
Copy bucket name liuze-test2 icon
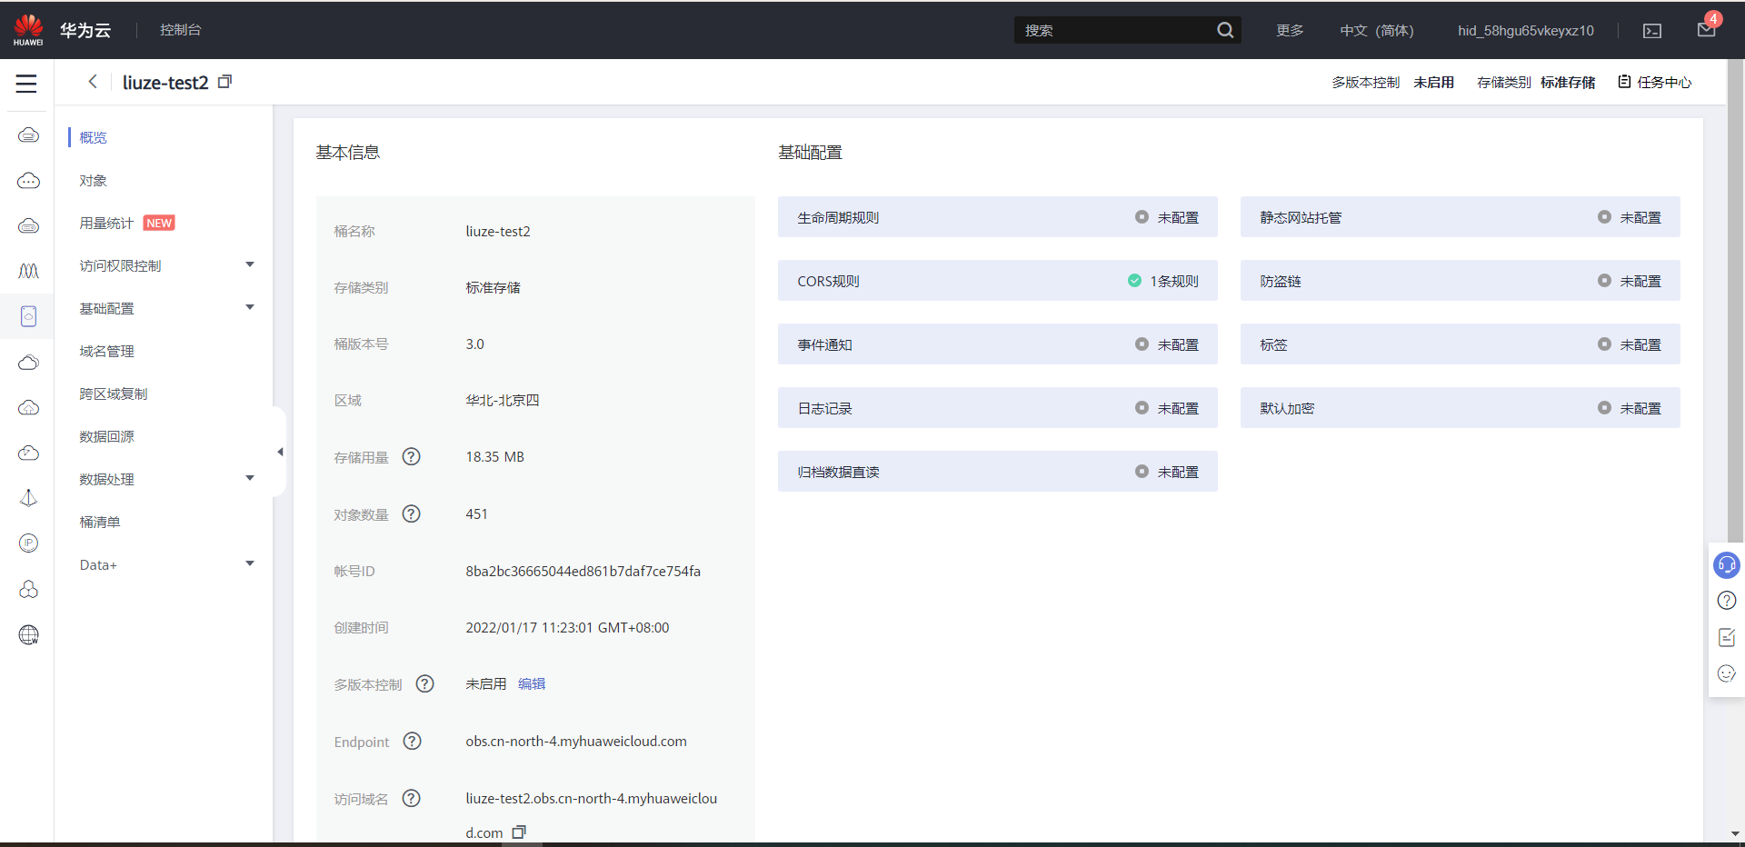pos(225,82)
